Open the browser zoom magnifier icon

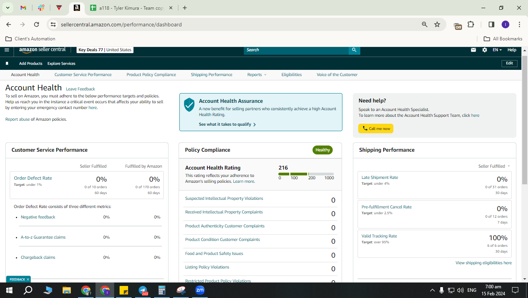pyautogui.click(x=424, y=24)
